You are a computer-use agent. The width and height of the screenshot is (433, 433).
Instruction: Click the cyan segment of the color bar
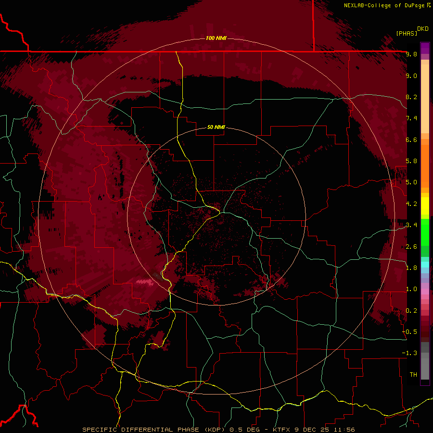(x=425, y=265)
